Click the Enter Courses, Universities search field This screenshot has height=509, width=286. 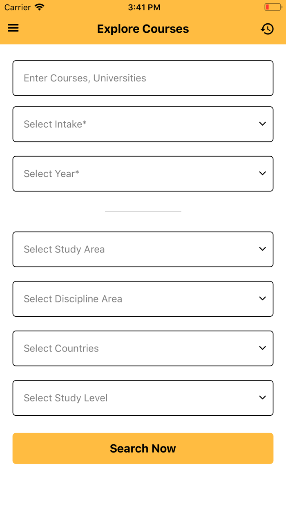point(143,78)
